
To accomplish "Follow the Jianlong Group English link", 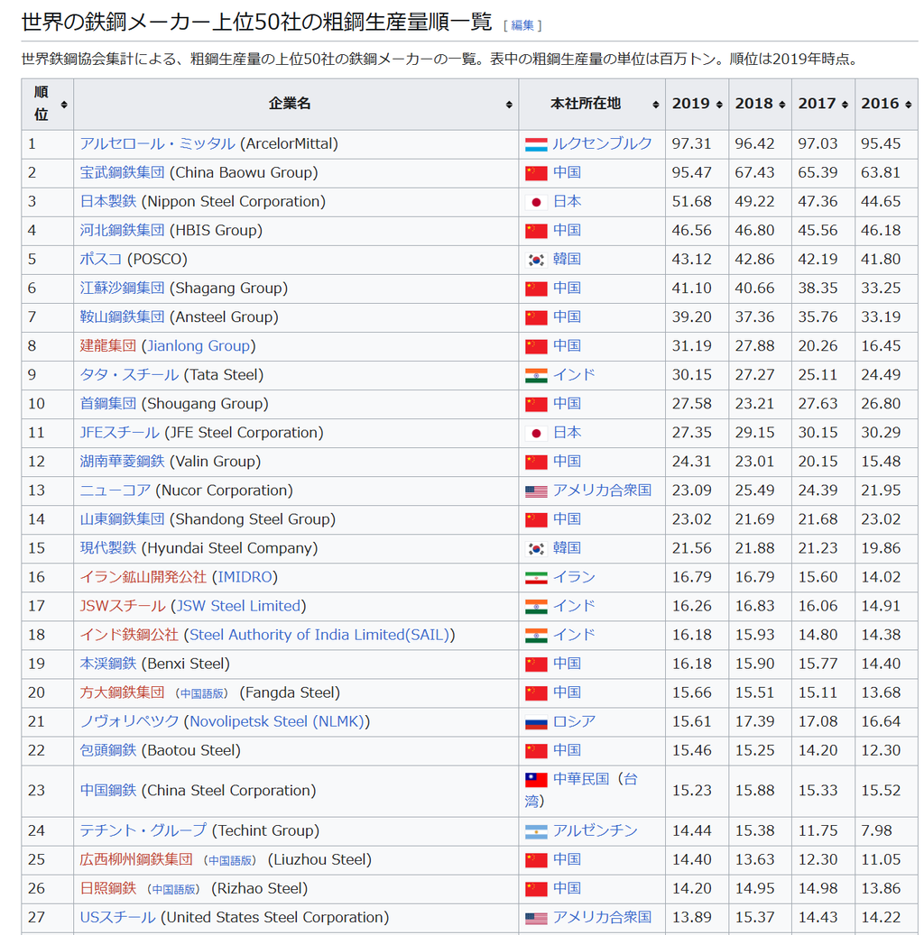I will (199, 346).
